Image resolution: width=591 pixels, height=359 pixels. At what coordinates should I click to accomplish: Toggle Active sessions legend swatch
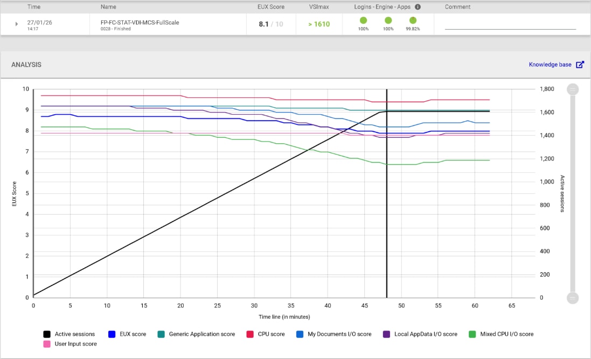pyautogui.click(x=47, y=334)
